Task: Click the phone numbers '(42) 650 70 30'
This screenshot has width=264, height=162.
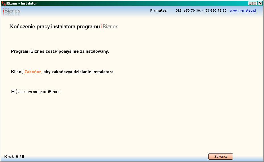Action: pos(188,10)
